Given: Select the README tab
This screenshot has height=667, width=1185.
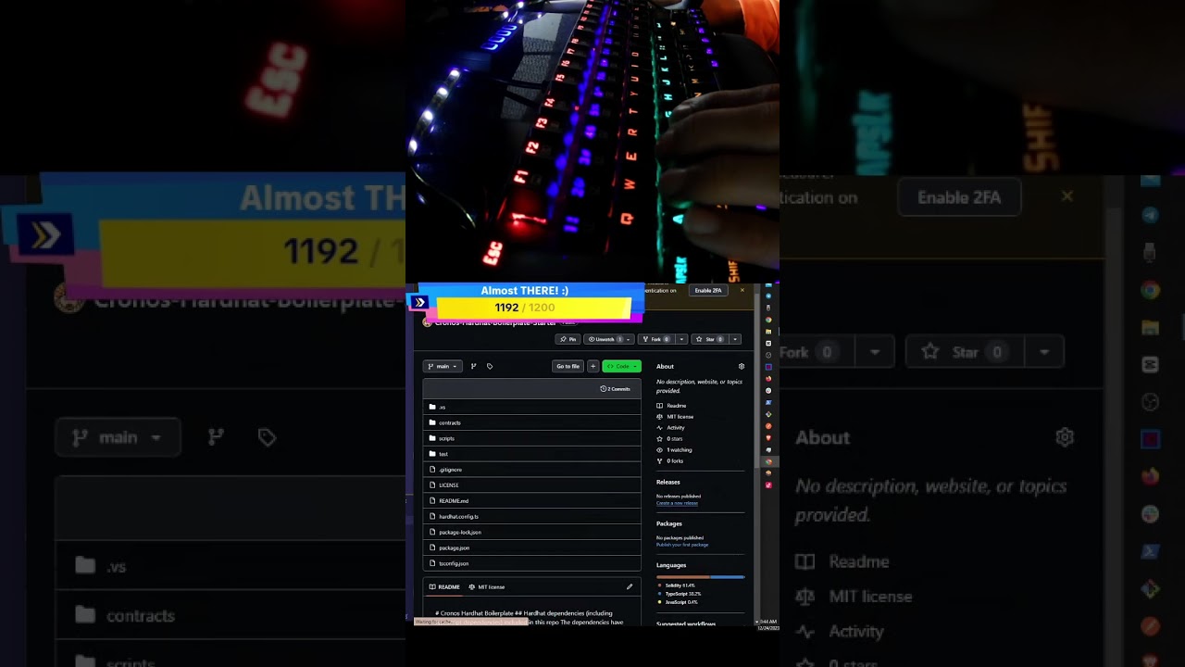Looking at the screenshot, I should [x=444, y=586].
